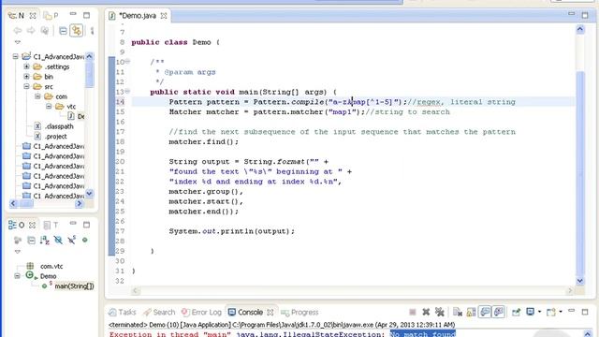Image resolution: width=599 pixels, height=337 pixels.
Task: Toggle Link with Editor in Navigator
Action: 77,31
